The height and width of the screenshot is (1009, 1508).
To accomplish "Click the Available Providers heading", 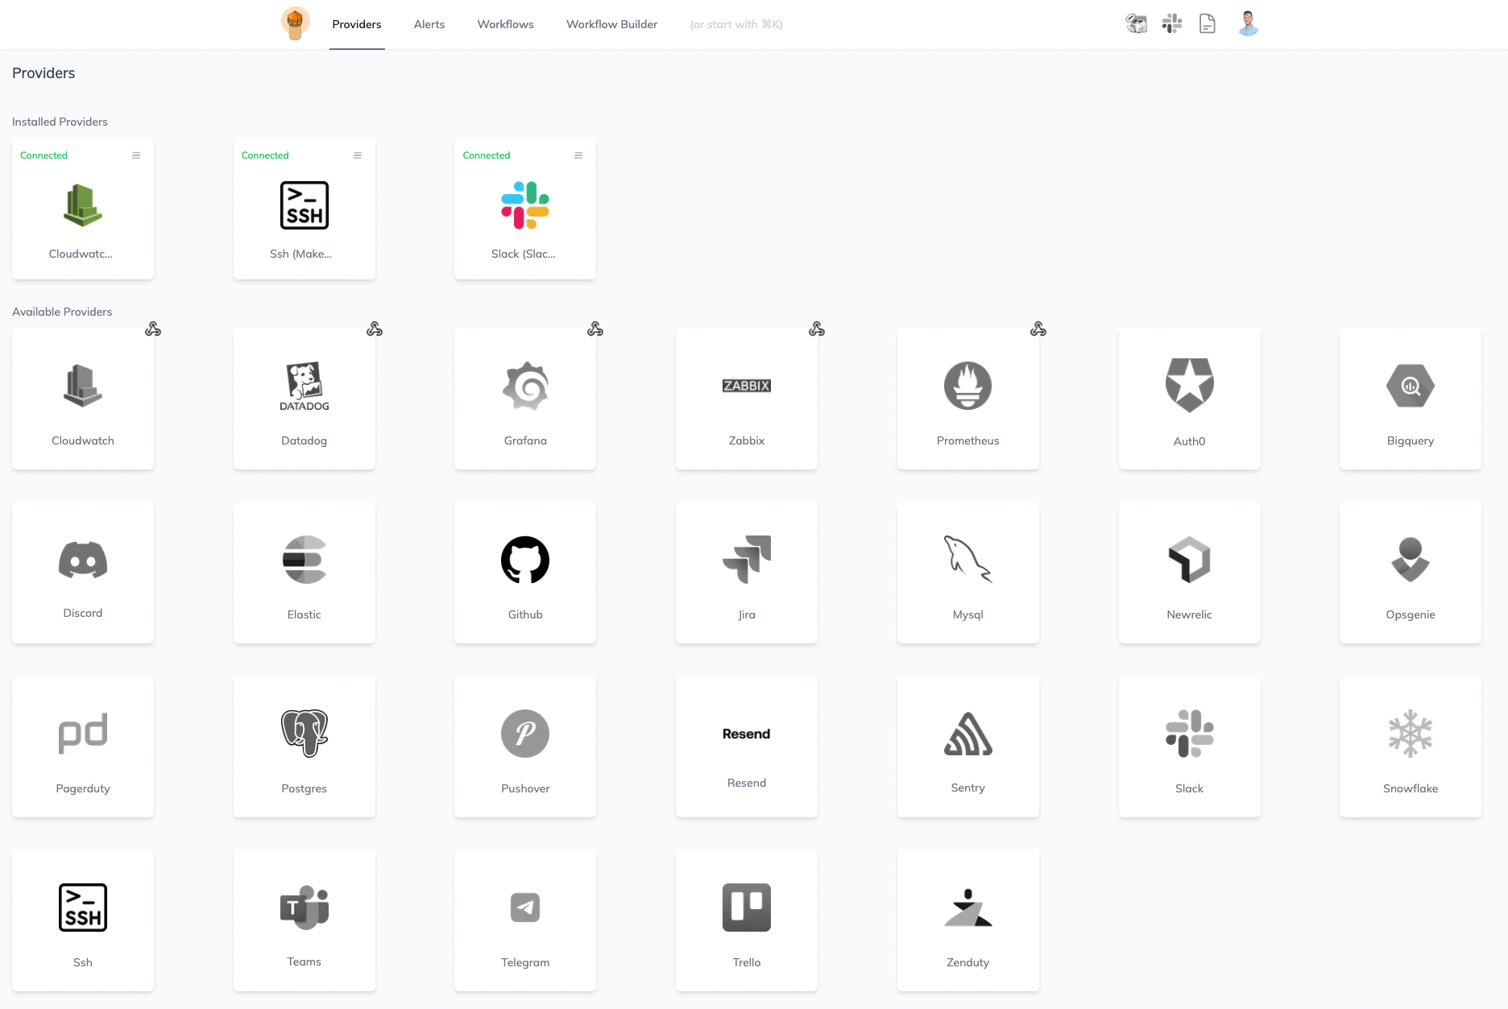I will (x=62, y=312).
